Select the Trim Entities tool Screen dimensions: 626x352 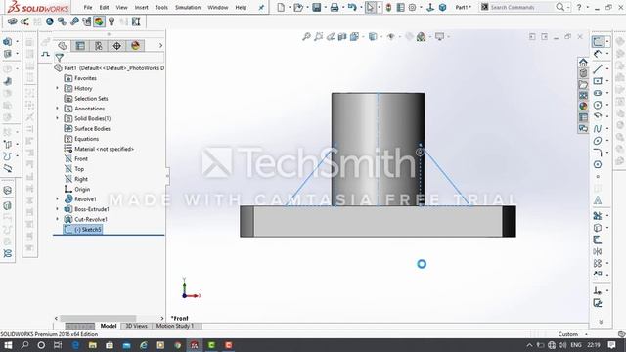pyautogui.click(x=598, y=215)
